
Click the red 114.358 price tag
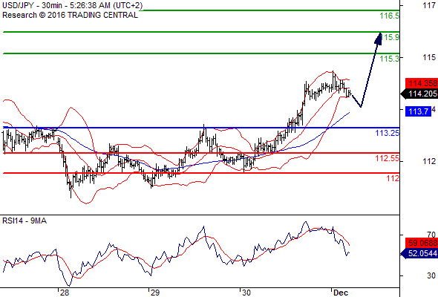(x=422, y=83)
